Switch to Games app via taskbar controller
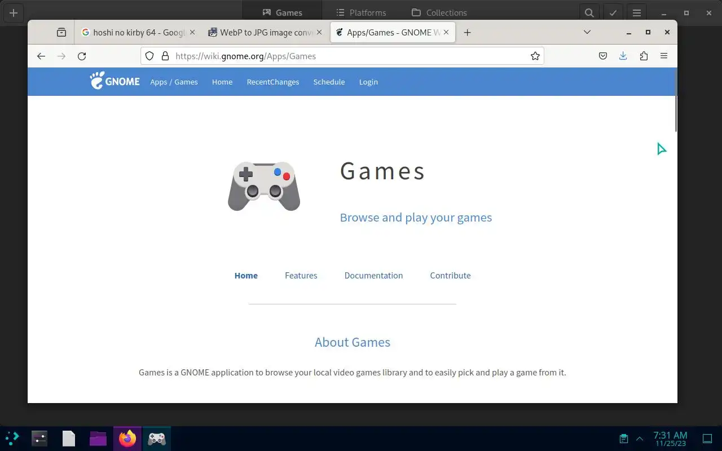Viewport: 722px width, 451px height. point(157,439)
